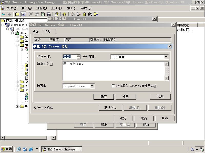Select the Microsoft SQL Servers tree icon
Viewport: 205px width, 153px height.
coord(7,25)
